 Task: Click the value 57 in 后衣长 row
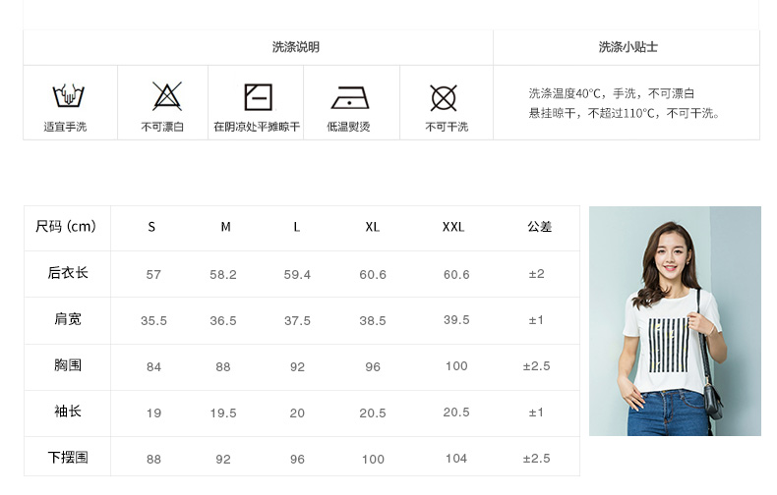153,275
